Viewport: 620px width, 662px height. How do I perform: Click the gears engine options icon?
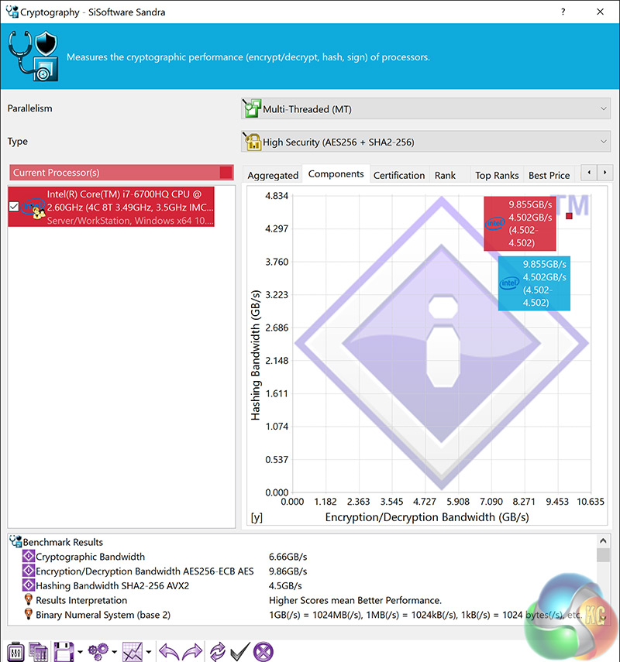tap(98, 651)
